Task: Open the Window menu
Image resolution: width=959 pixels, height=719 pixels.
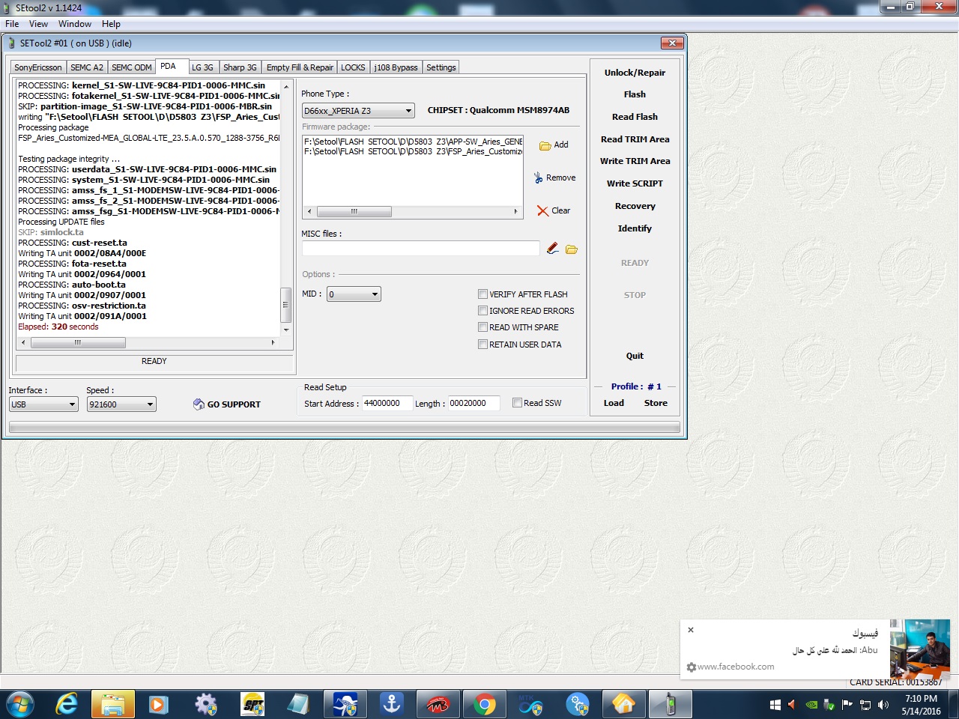Action: [75, 24]
